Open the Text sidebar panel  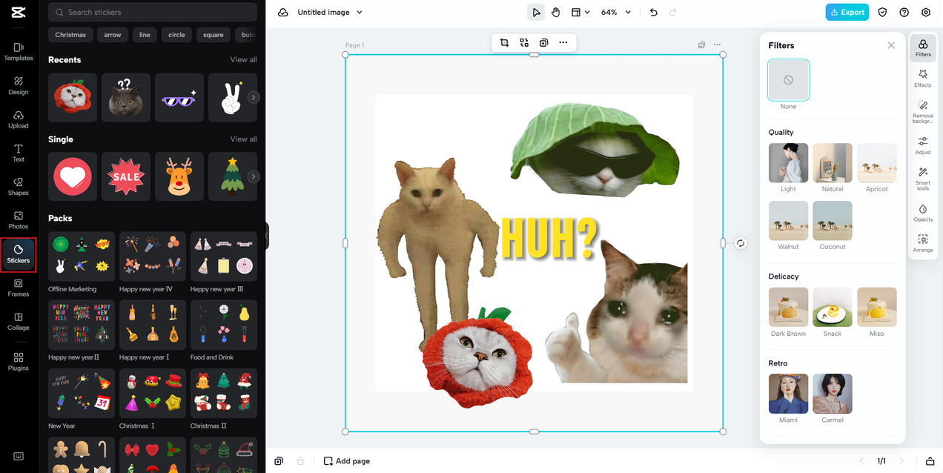(19, 153)
